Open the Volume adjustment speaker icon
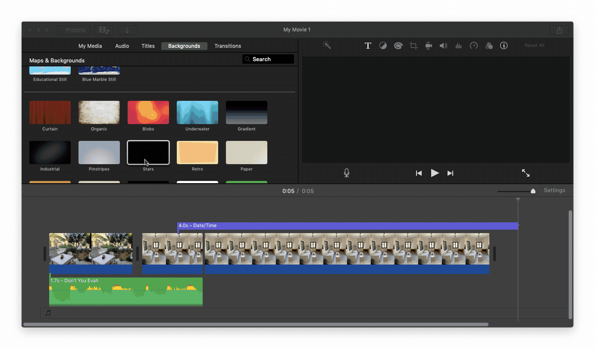The height and width of the screenshot is (349, 595). point(443,45)
